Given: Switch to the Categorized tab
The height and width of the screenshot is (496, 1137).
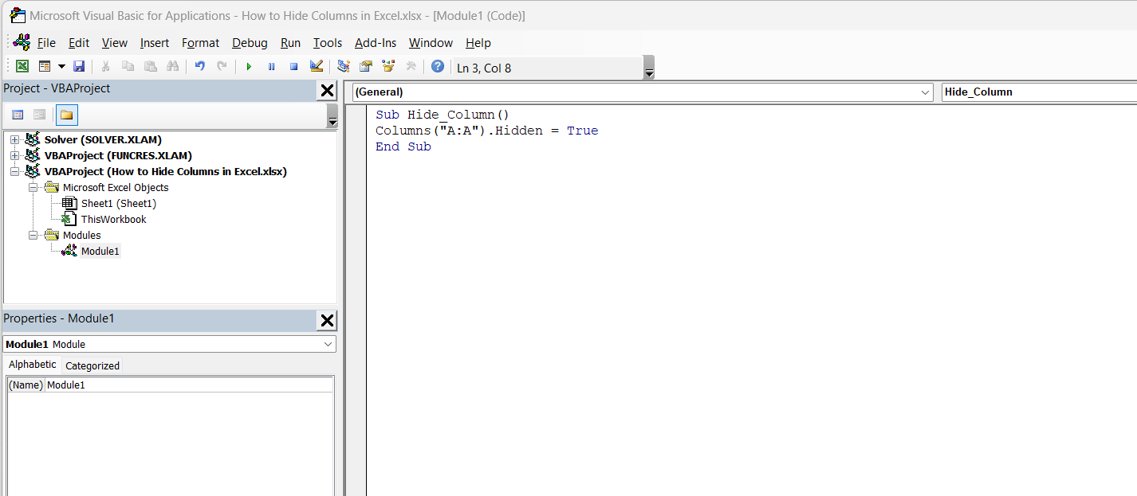Looking at the screenshot, I should coord(92,366).
